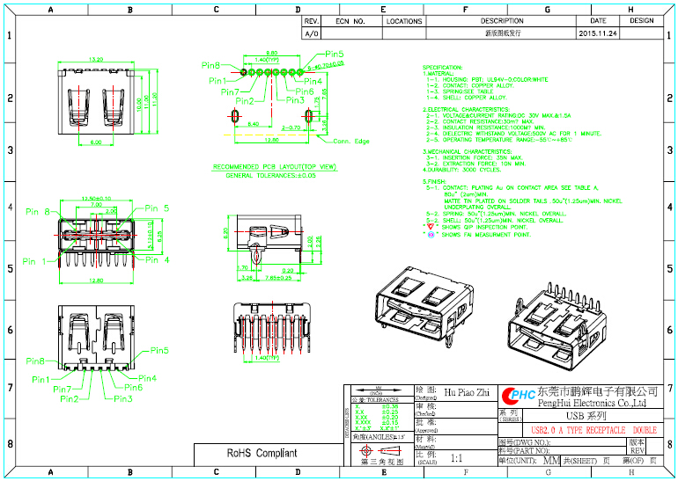Click the revision date 2015.11.24 cell
This screenshot has height=481, width=678.
tap(598, 33)
